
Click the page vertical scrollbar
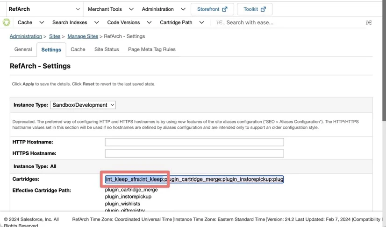coord(384,62)
